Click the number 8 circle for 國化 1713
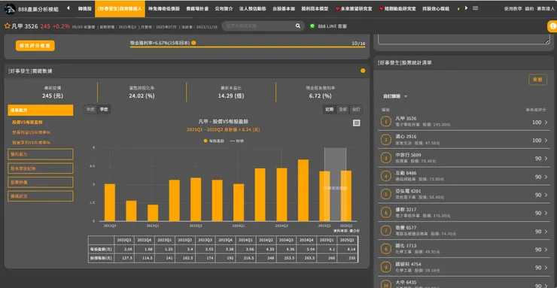Image resolution: width=557 pixels, height=288 pixels. 386,249
